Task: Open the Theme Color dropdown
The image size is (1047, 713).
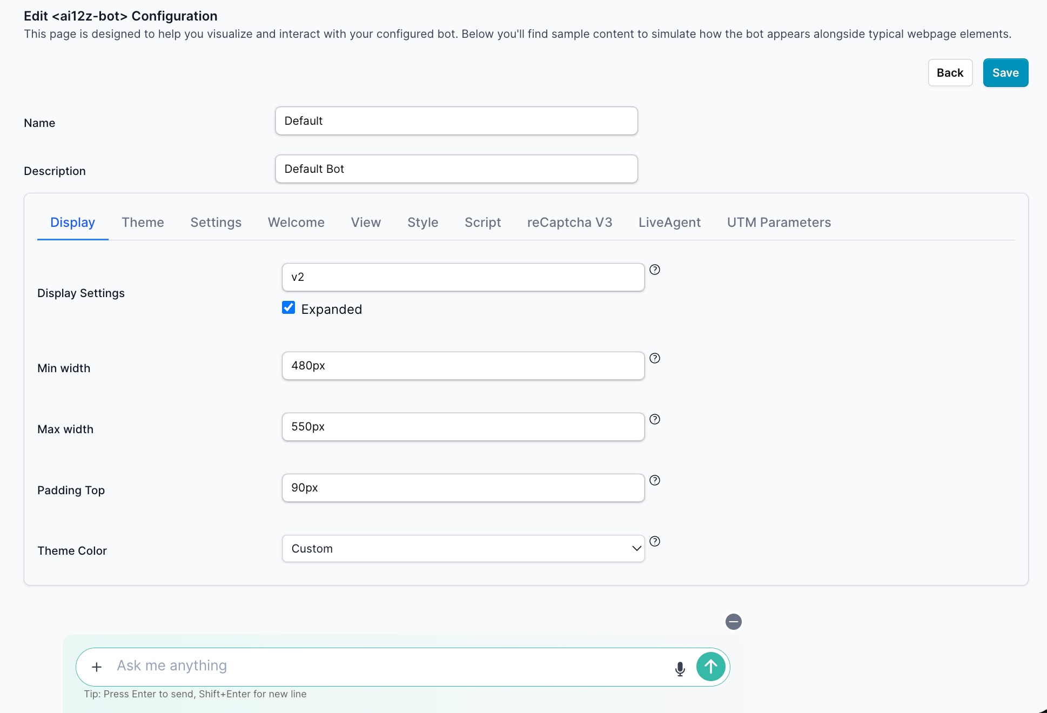Action: [463, 549]
